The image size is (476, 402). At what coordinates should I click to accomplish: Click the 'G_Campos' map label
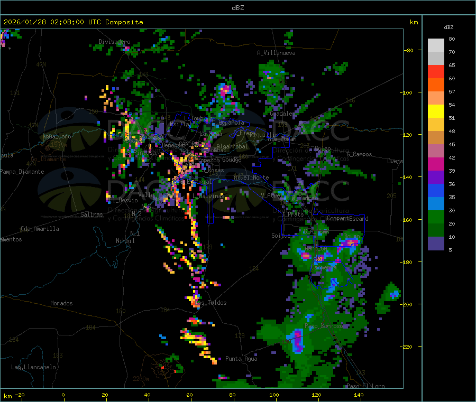pyautogui.click(x=360, y=154)
